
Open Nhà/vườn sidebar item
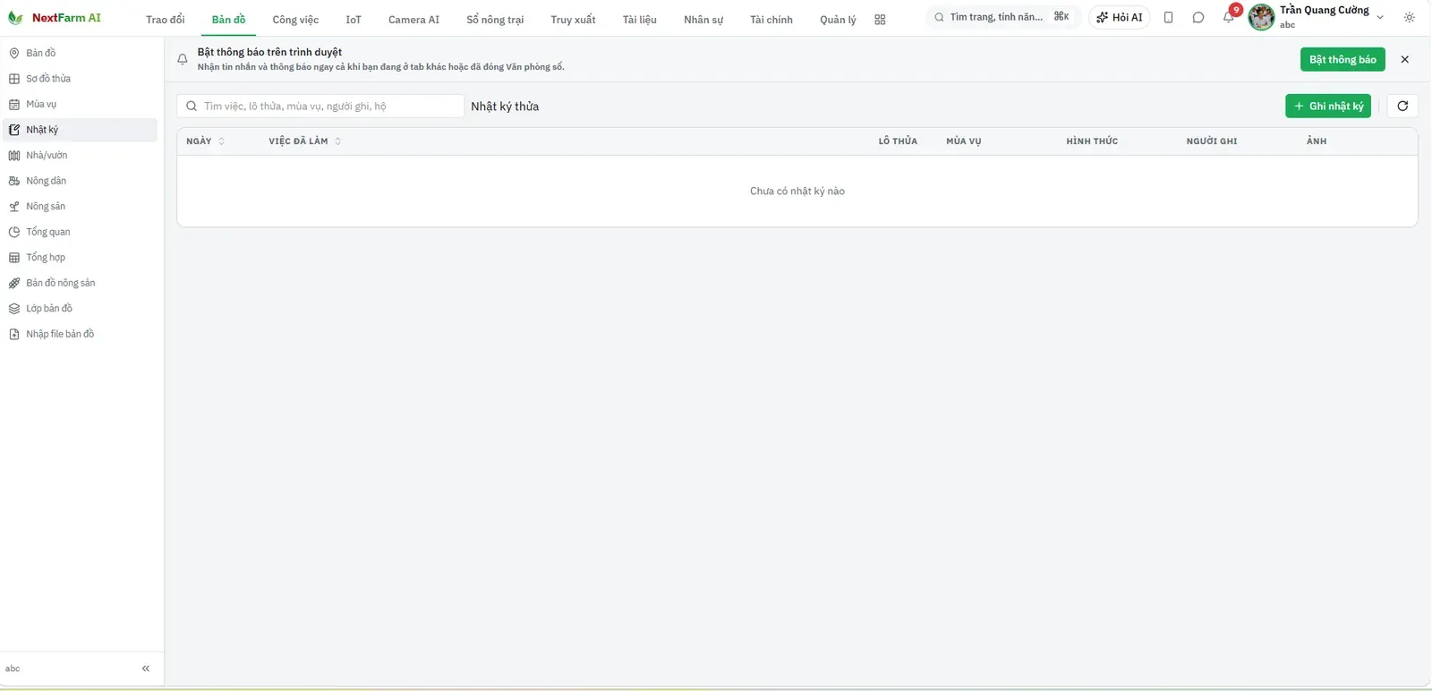pyautogui.click(x=81, y=155)
